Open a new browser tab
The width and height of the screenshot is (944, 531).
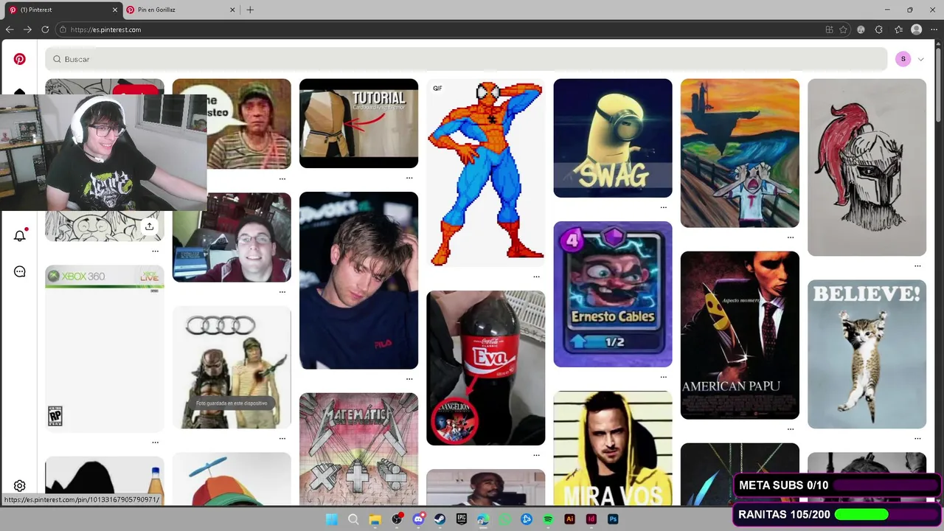point(250,10)
